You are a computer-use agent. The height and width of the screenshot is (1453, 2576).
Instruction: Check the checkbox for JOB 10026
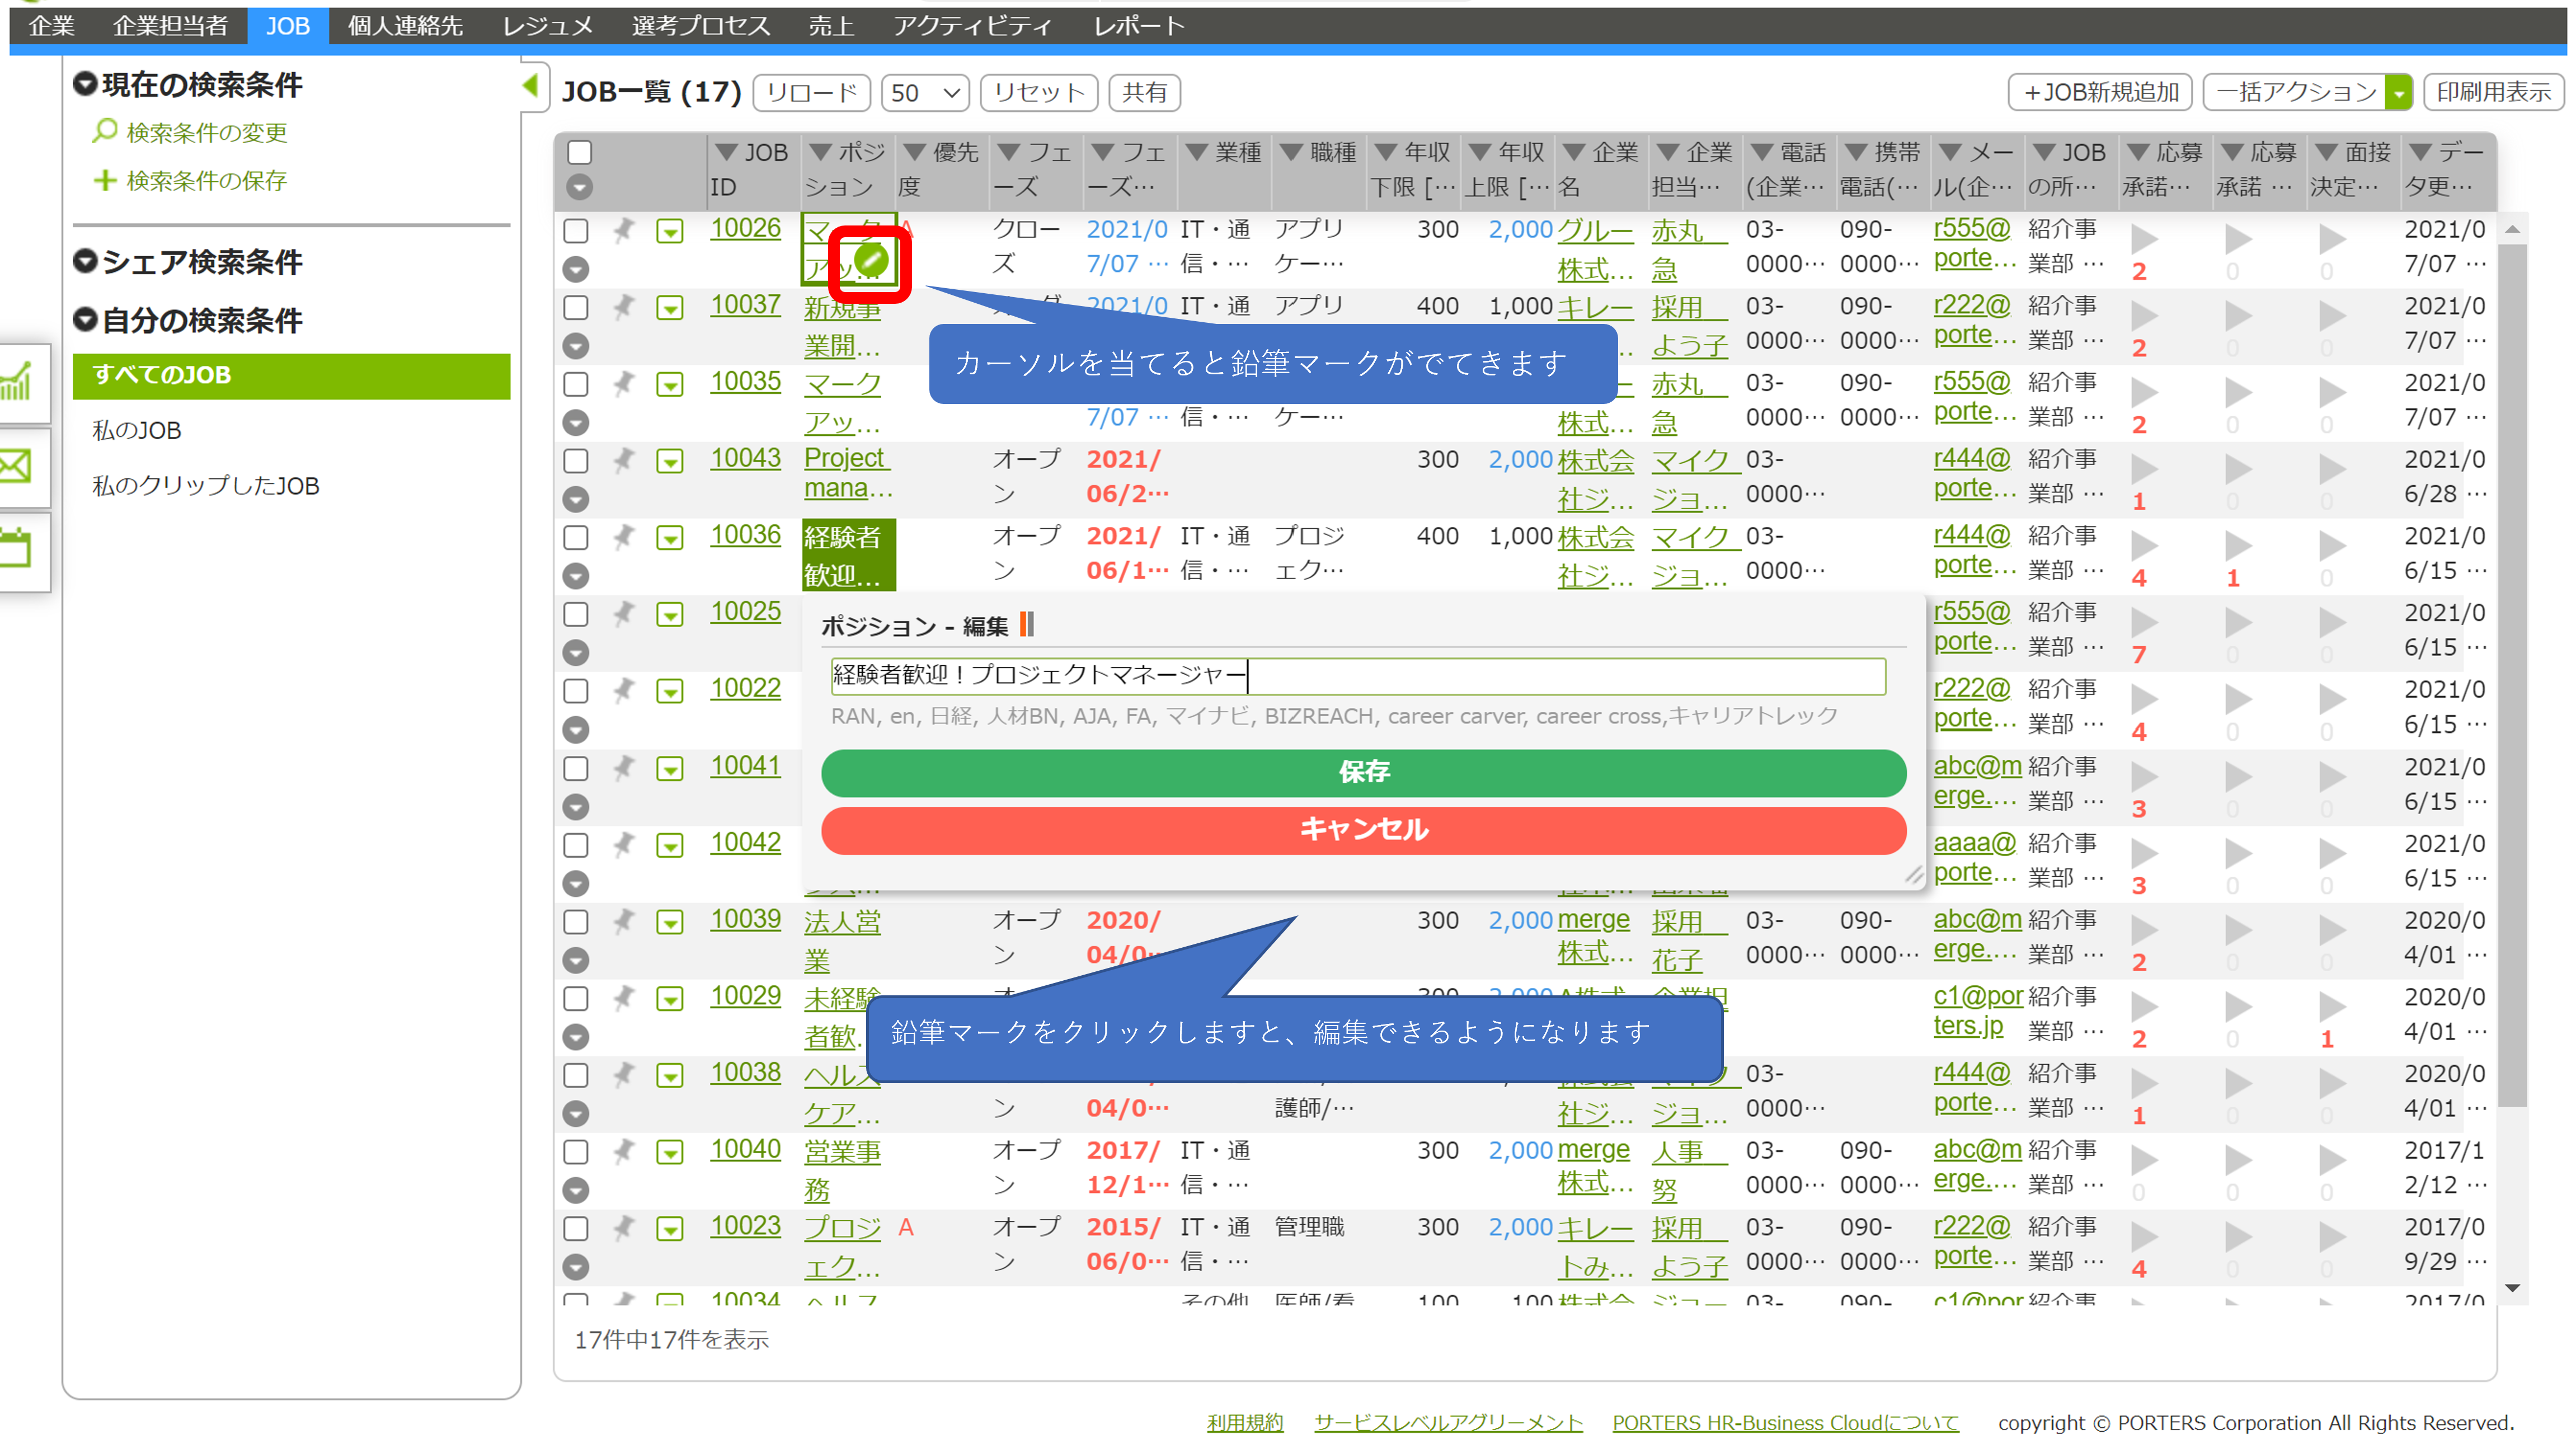[576, 231]
